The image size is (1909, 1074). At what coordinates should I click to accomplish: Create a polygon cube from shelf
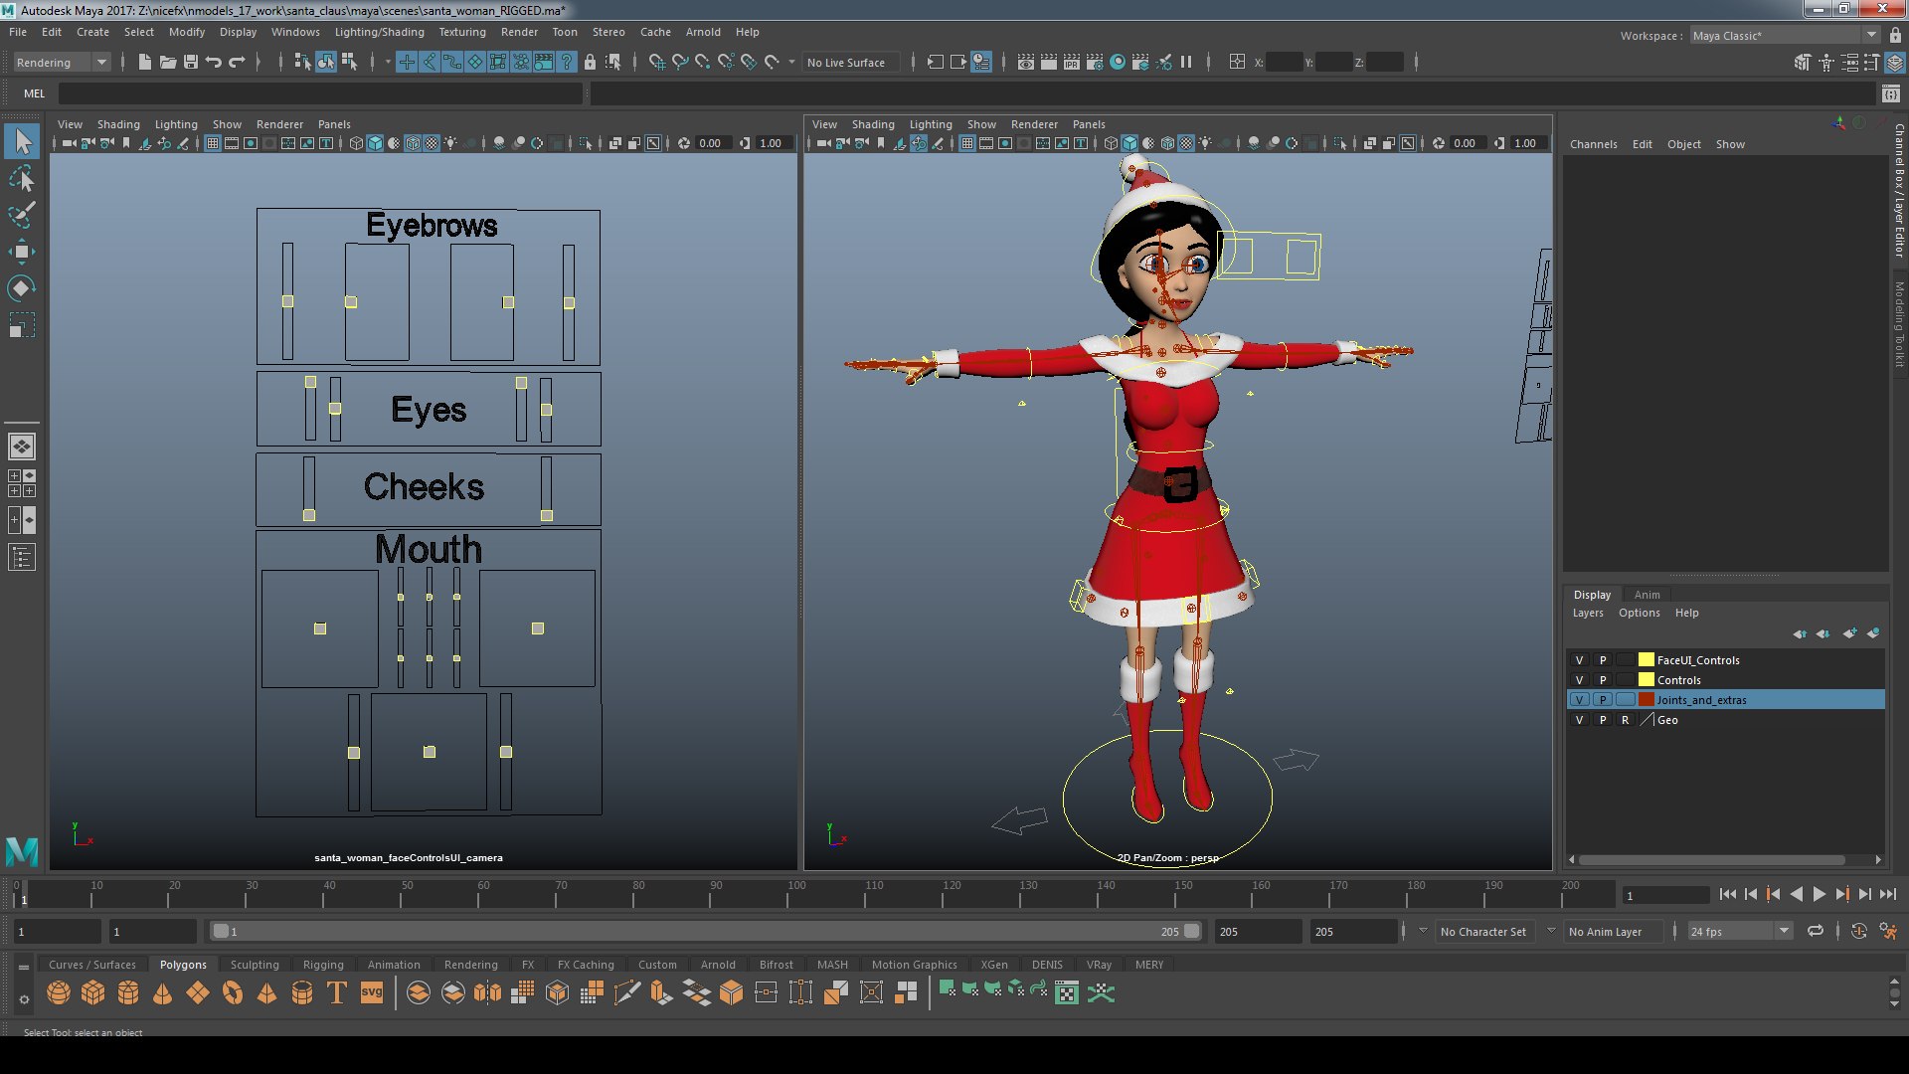[93, 992]
